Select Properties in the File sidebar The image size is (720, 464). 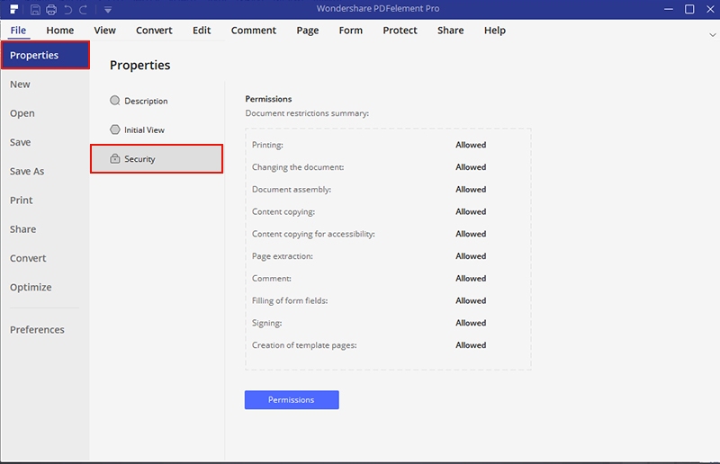tap(46, 55)
